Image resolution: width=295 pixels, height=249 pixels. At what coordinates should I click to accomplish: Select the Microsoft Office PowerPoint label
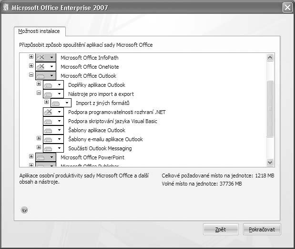pos(92,157)
